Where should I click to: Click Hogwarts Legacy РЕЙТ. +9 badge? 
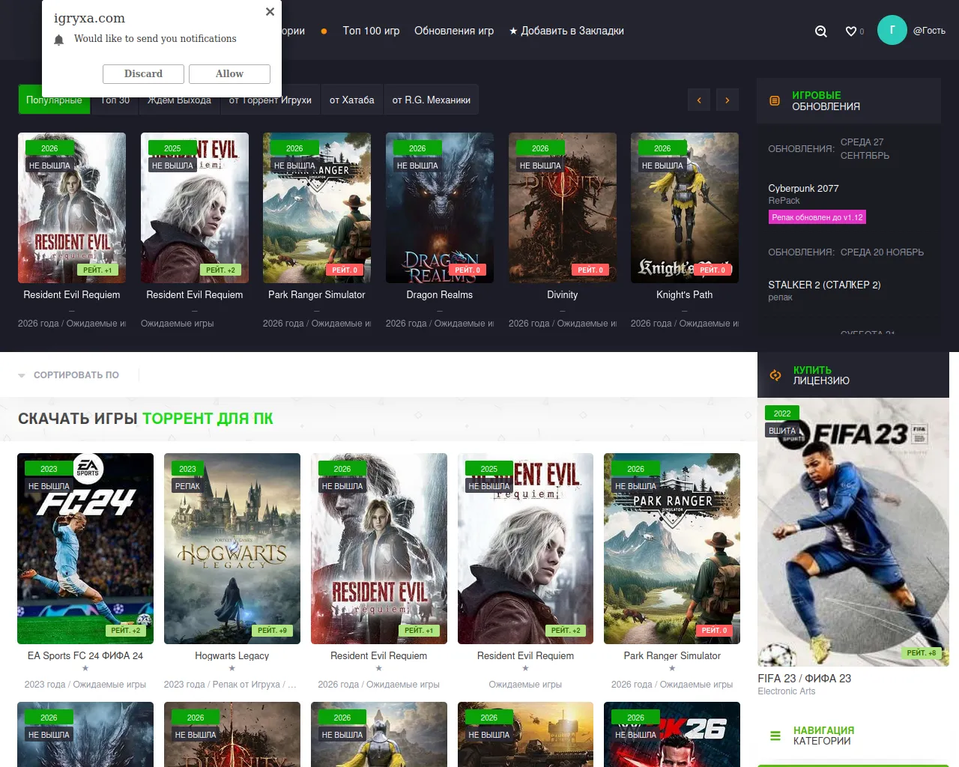(x=273, y=631)
